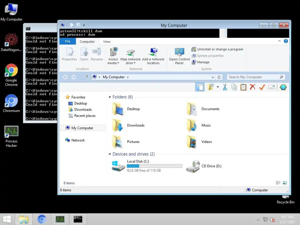Open the Access media dropdown

pos(113,56)
